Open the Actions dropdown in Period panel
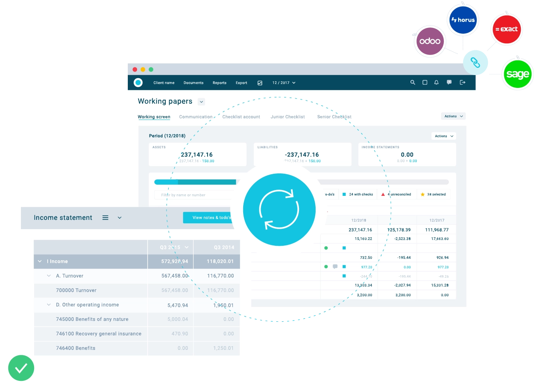The image size is (534, 389). pyautogui.click(x=444, y=136)
